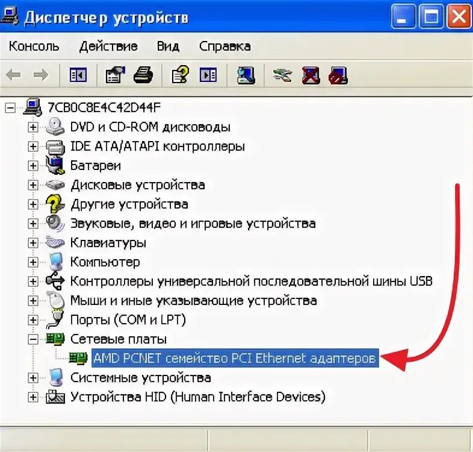
Task: Select Устройства HID (Human Interface Devices) label
Action: [x=198, y=397]
